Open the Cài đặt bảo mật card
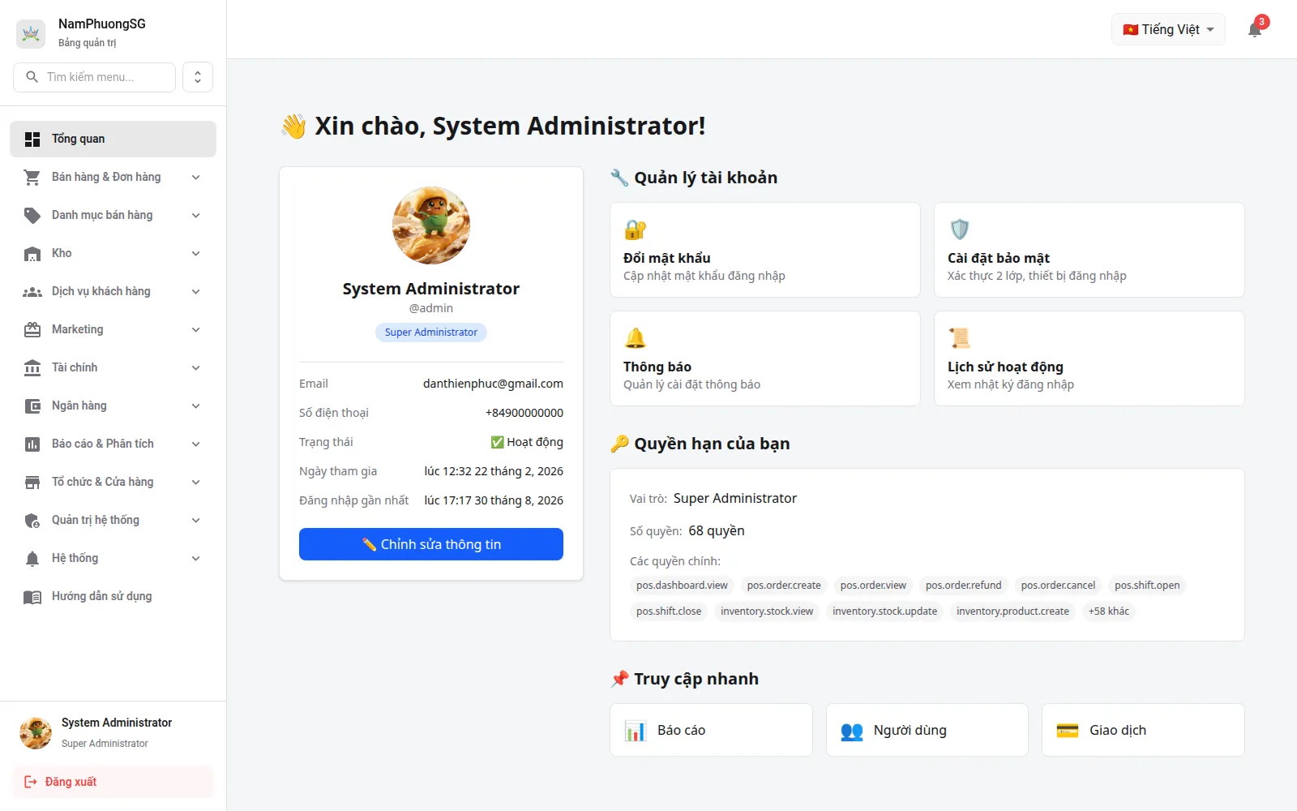 1089,250
